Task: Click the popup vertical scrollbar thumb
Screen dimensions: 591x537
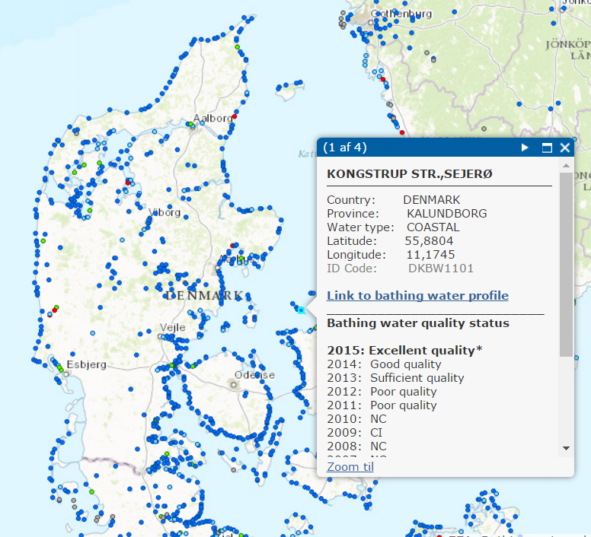Action: pos(566,262)
